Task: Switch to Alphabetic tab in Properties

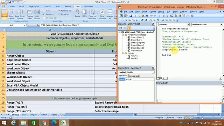Action: [123, 76]
